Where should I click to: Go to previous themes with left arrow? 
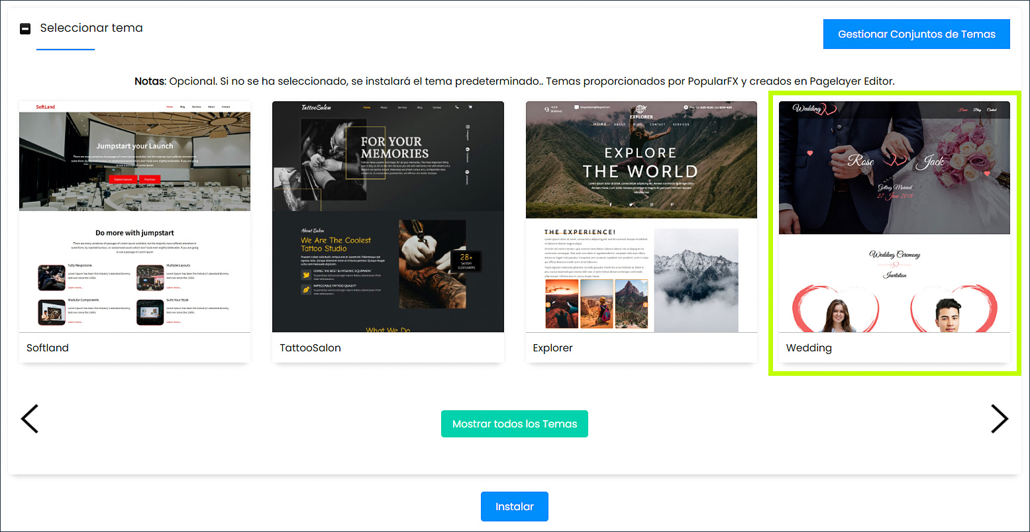pos(30,419)
